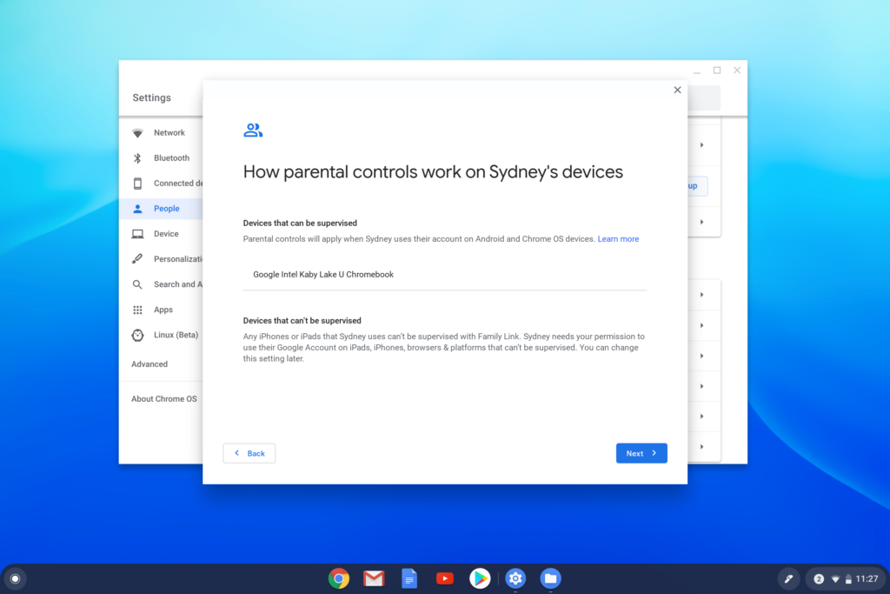Screen dimensions: 890x594
Task: Open the Learn more link
Action: pos(618,239)
